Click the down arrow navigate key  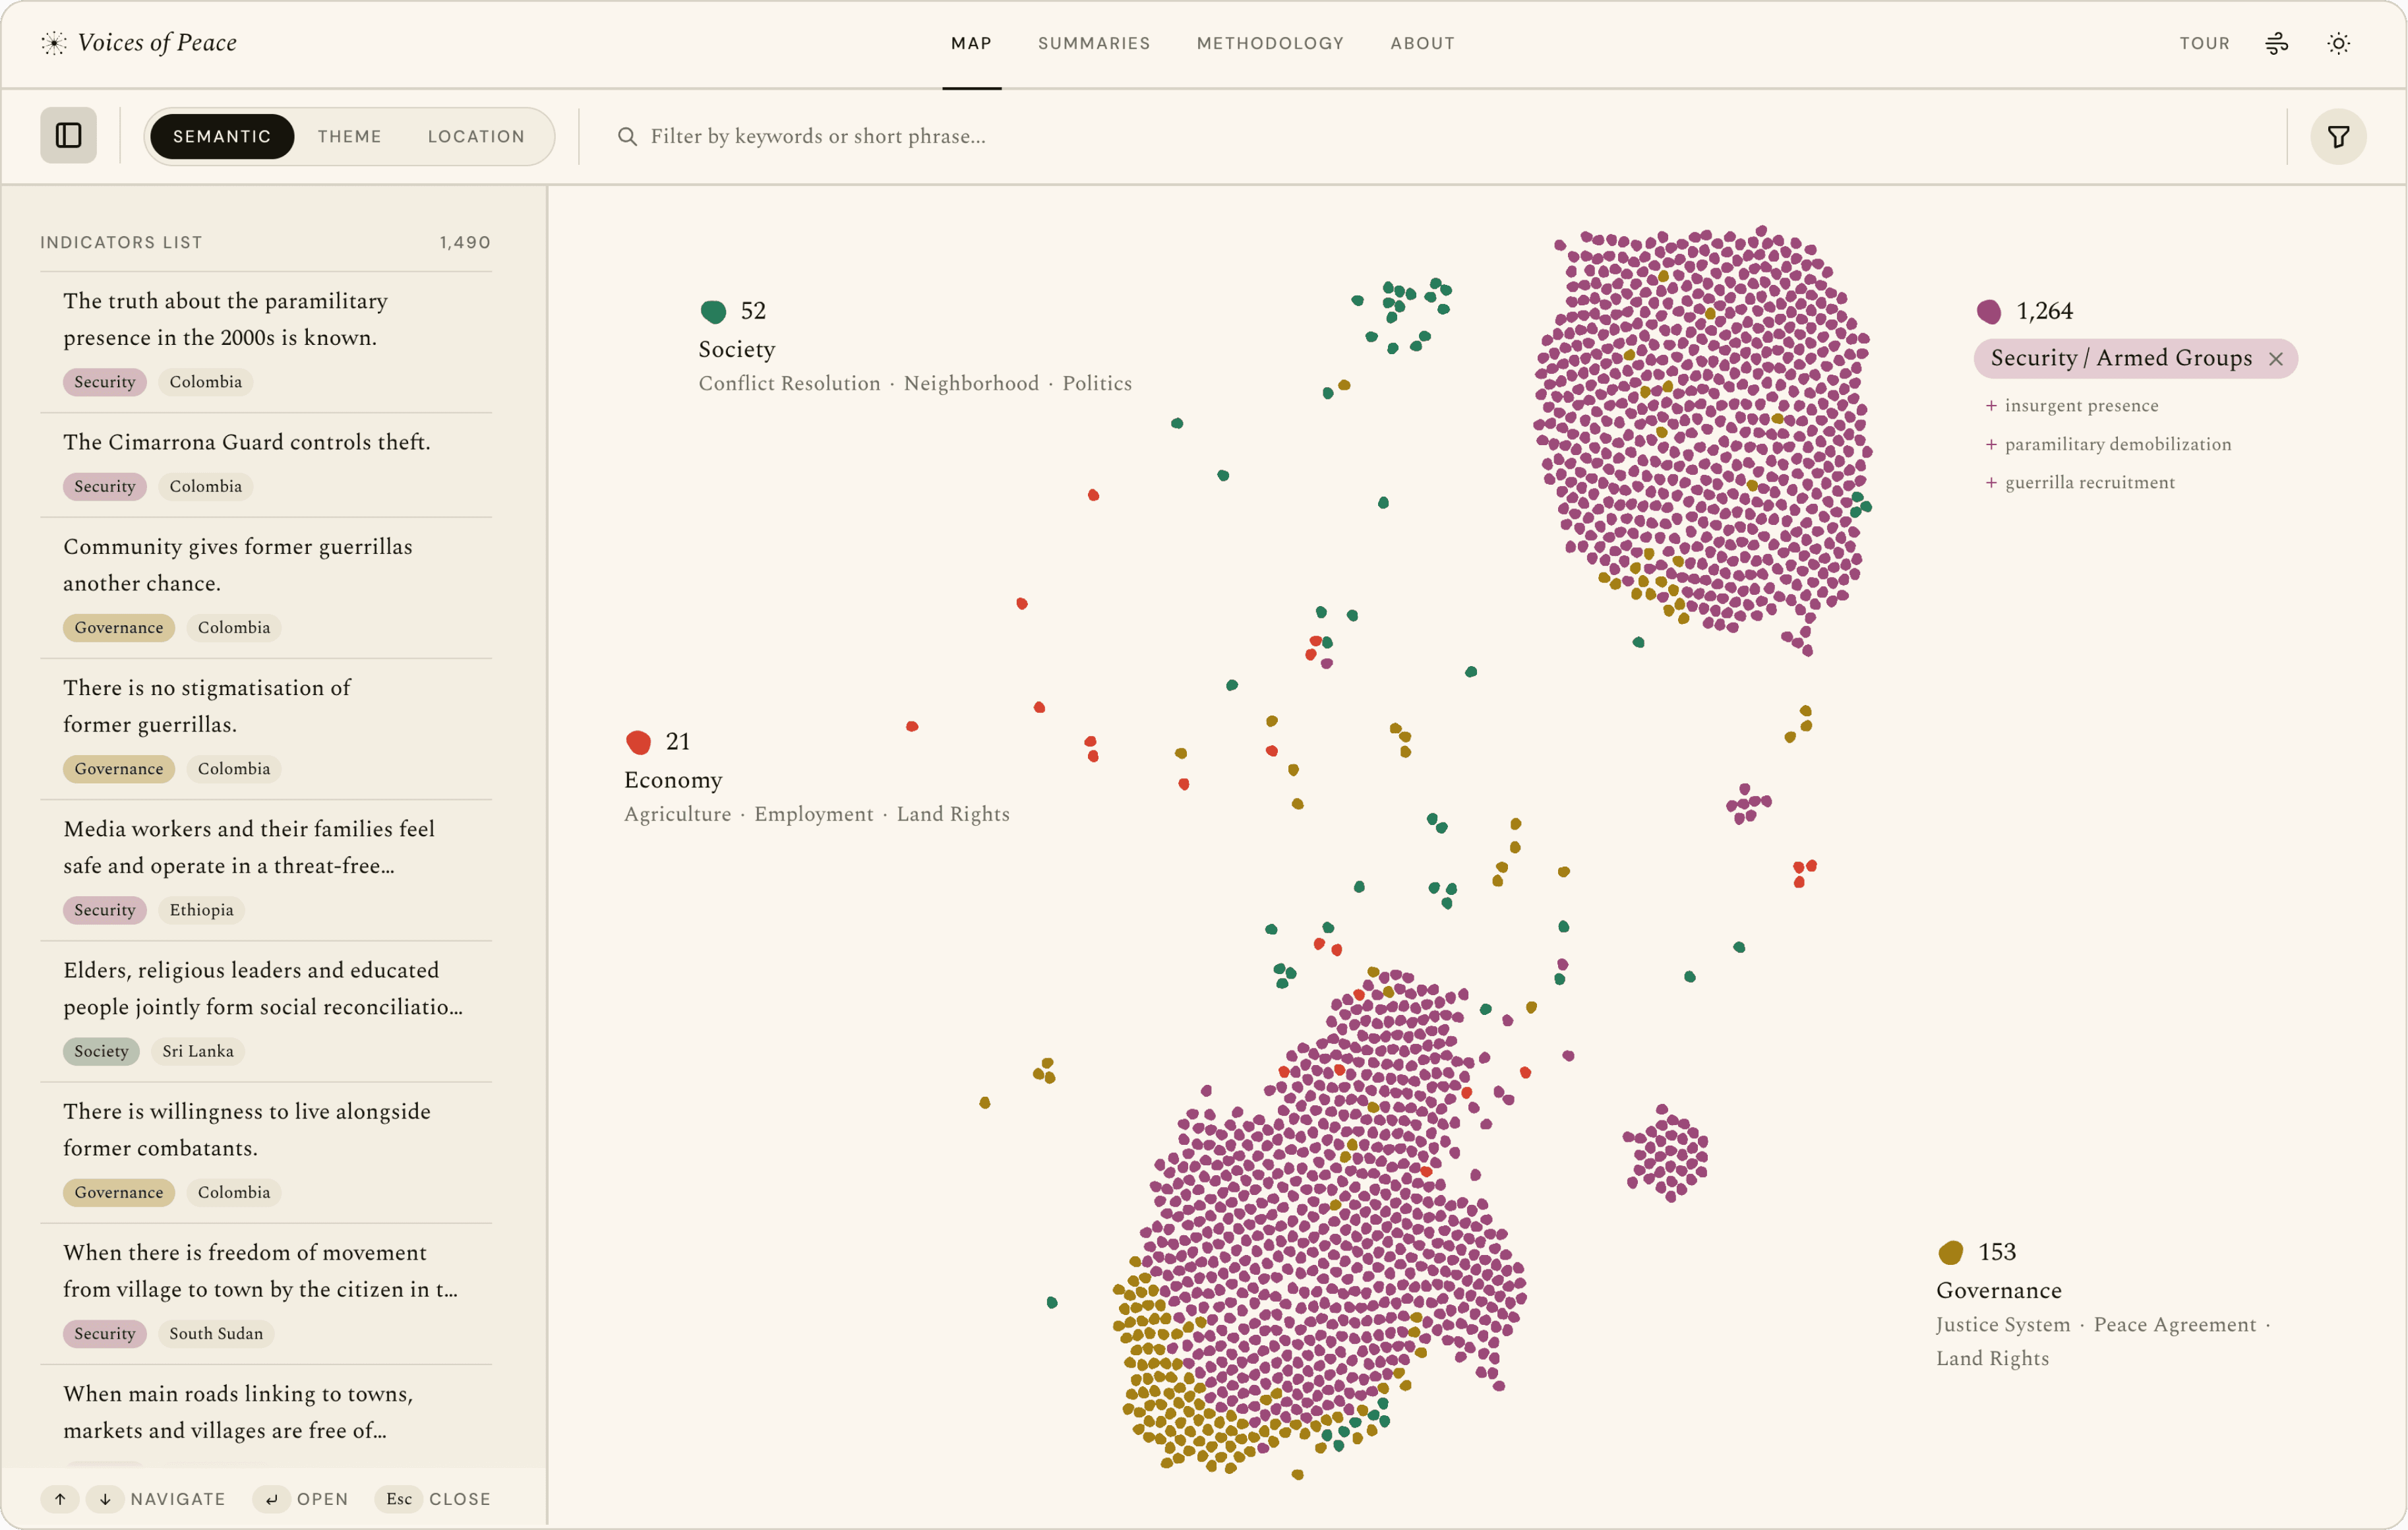105,1498
